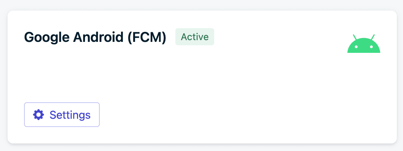This screenshot has width=403, height=151.
Task: Click the Android robot's right eye
Action: point(371,46)
